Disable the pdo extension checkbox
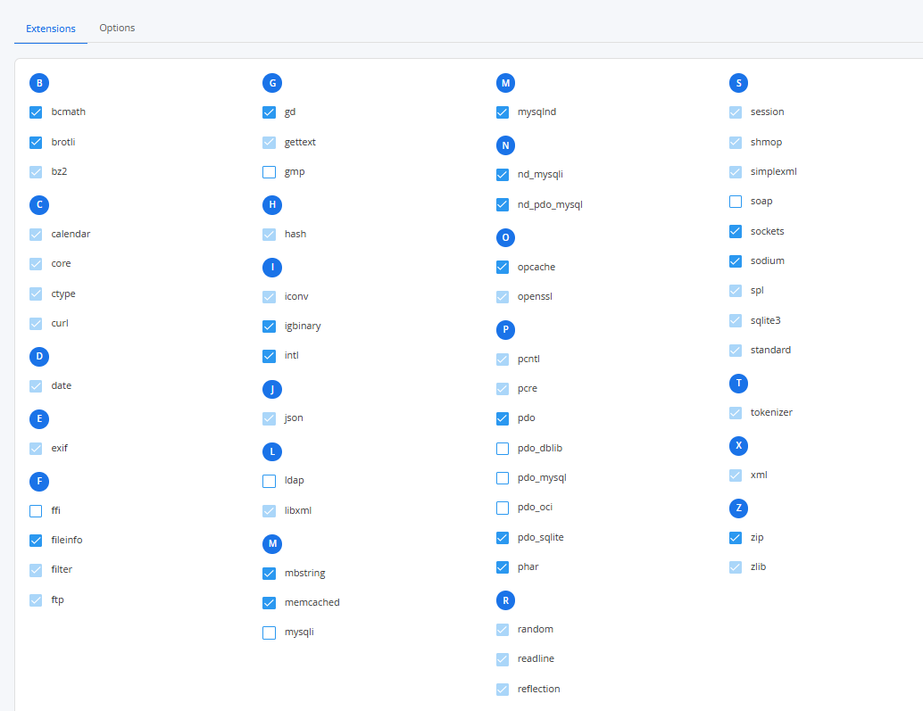The image size is (923, 711). 503,418
